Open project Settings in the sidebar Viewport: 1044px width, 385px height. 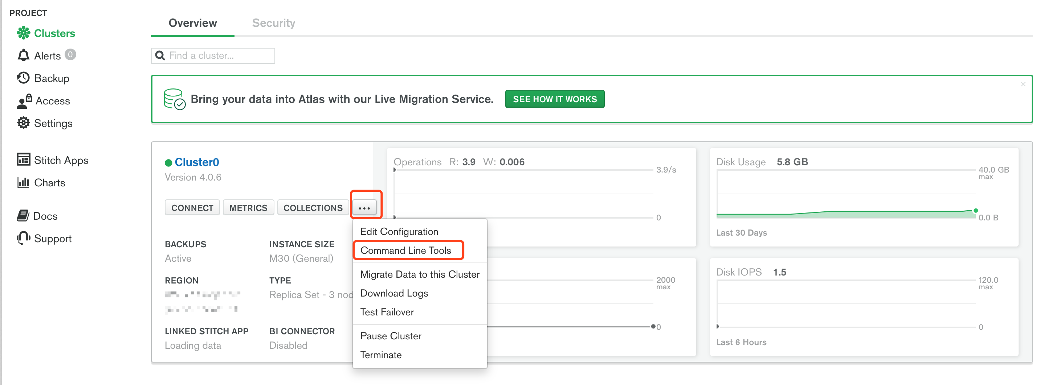click(x=53, y=123)
